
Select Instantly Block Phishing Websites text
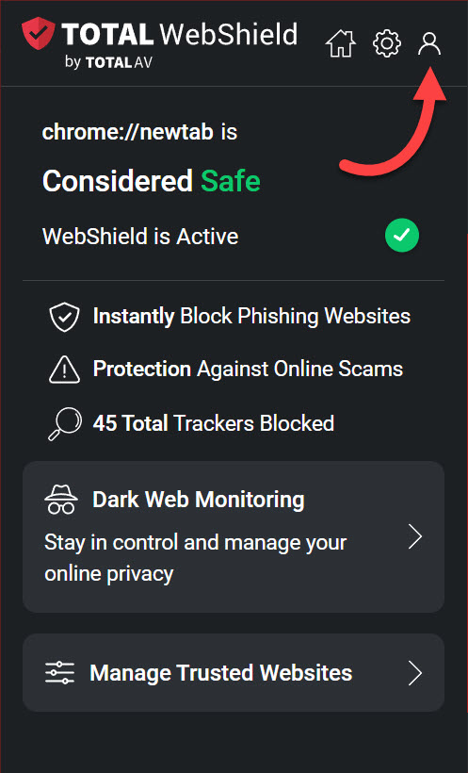pos(251,317)
